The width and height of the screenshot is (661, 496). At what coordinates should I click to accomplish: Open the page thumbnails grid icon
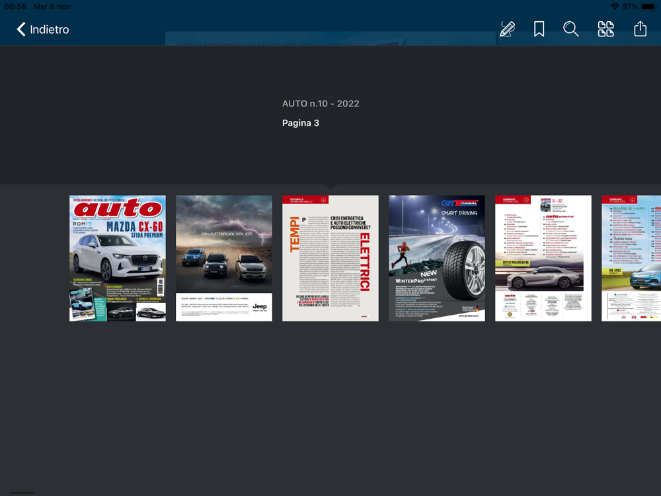(605, 29)
